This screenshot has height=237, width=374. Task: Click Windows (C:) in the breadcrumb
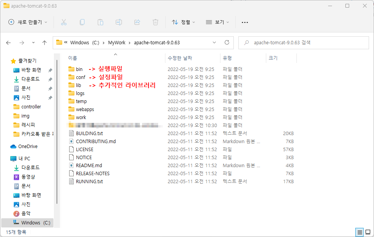[x=85, y=43]
